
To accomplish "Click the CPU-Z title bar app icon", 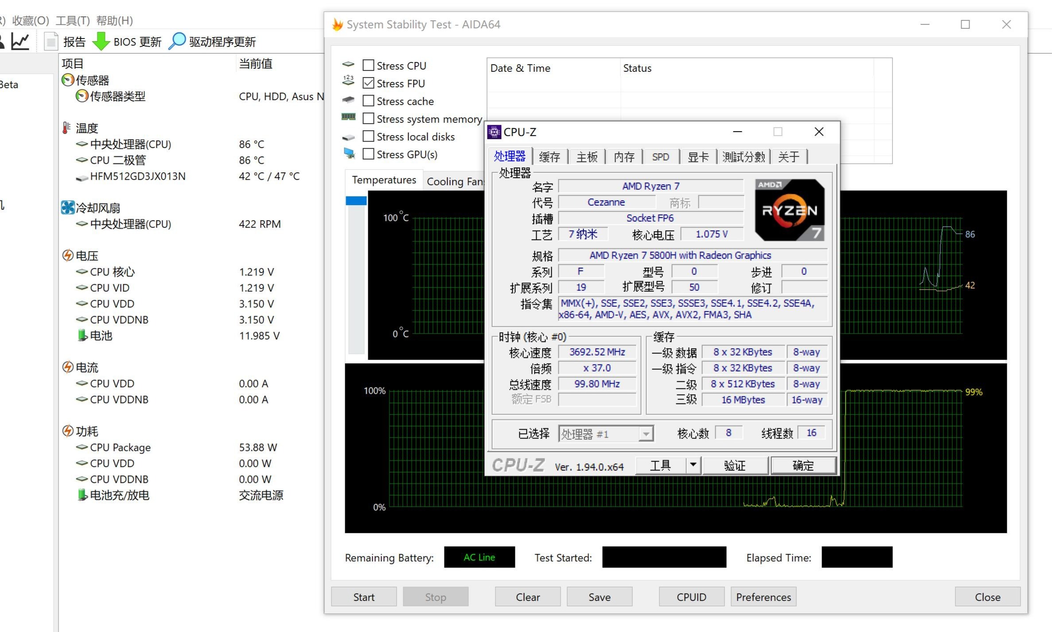I will tap(494, 132).
